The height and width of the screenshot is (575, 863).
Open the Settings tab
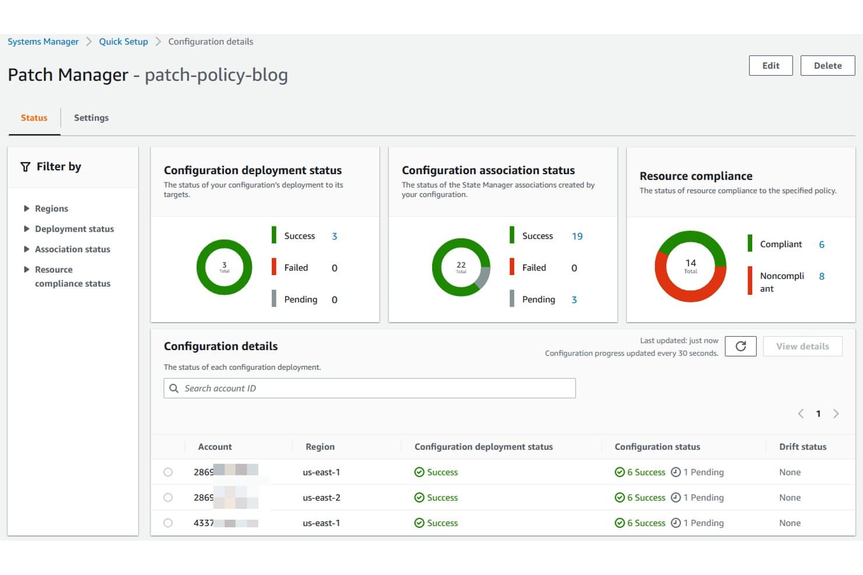point(91,118)
